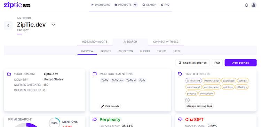261x127 pixels.
Task: Toggle the product tag filter
Action: [x=191, y=94]
